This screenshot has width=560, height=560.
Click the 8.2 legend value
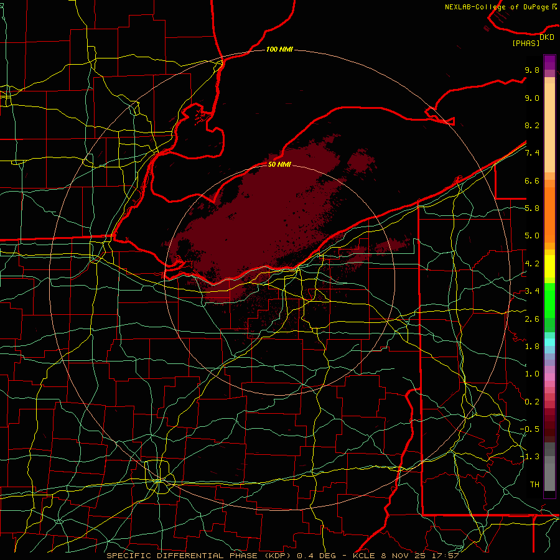pos(532,125)
